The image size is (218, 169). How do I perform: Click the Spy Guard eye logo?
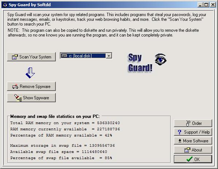[160, 59]
